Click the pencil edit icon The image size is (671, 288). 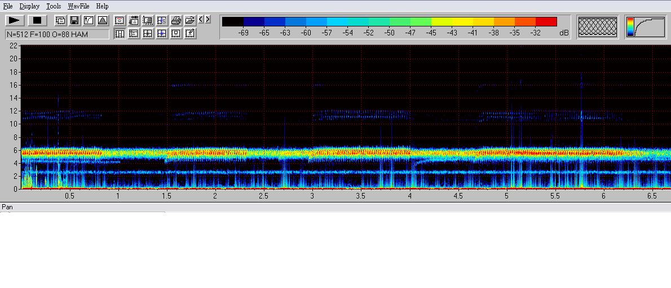[x=190, y=34]
